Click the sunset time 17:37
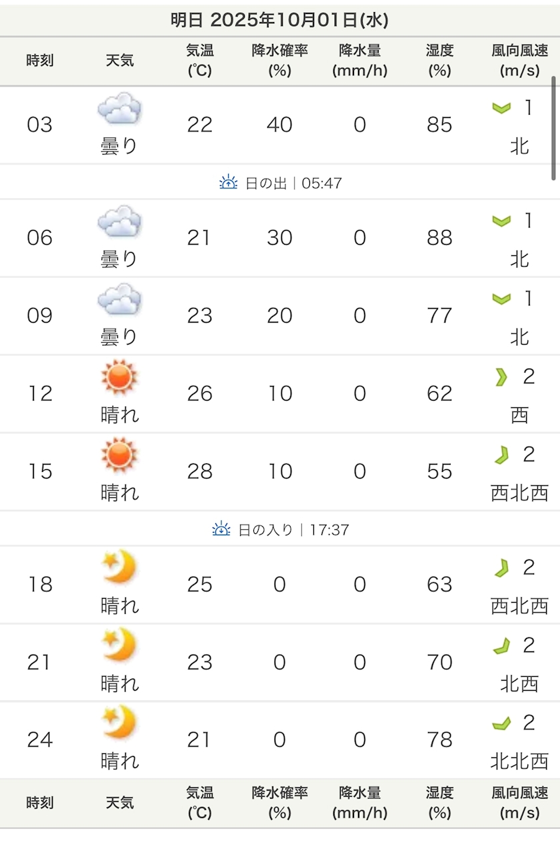The width and height of the screenshot is (560, 854). [x=326, y=530]
